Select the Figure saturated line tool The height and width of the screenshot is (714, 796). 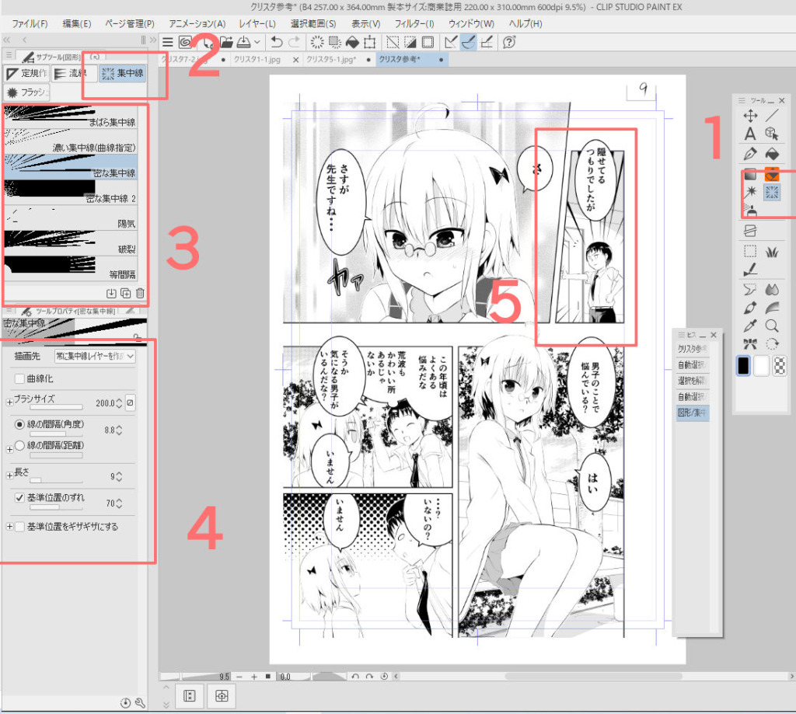click(772, 192)
